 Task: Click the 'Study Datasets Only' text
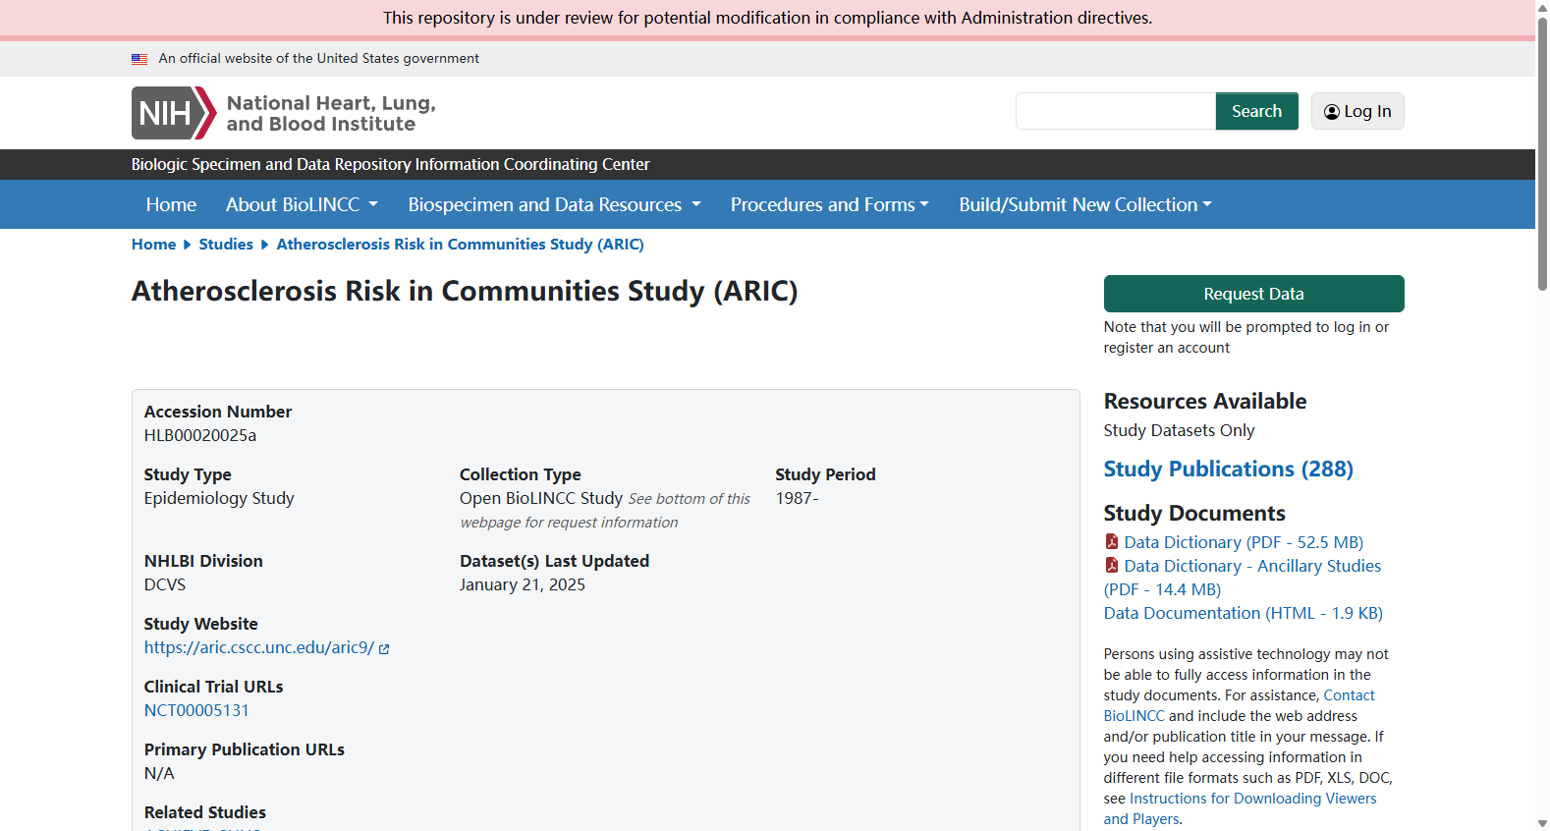pyautogui.click(x=1179, y=430)
